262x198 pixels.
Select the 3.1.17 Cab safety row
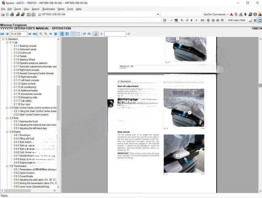click(23, 101)
